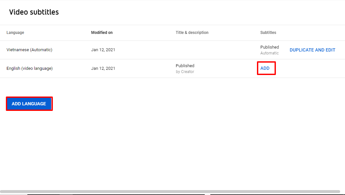The height and width of the screenshot is (195, 345).
Task: Select the Subtitles column header
Action: [x=268, y=33]
